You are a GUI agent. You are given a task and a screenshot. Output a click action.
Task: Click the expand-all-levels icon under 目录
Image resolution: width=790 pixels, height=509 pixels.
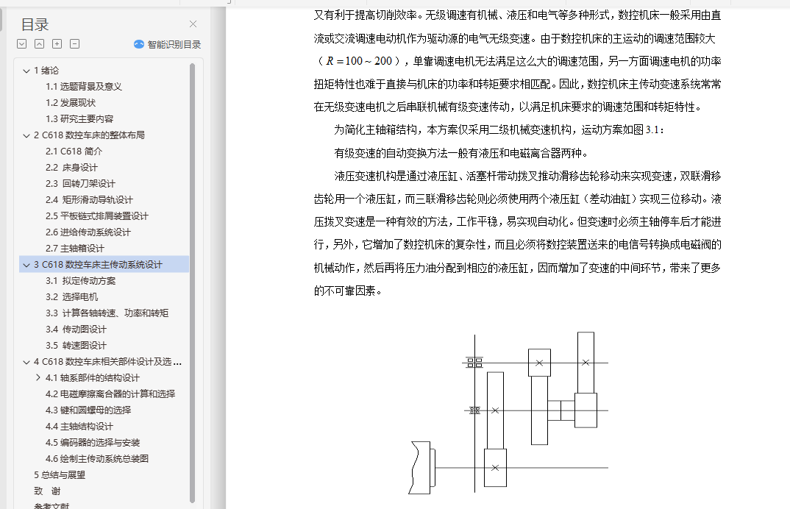[x=21, y=44]
